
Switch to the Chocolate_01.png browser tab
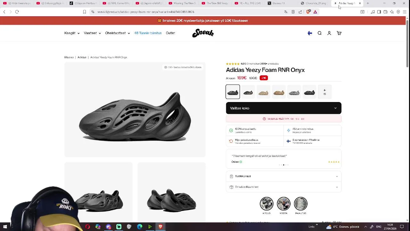tap(315, 3)
